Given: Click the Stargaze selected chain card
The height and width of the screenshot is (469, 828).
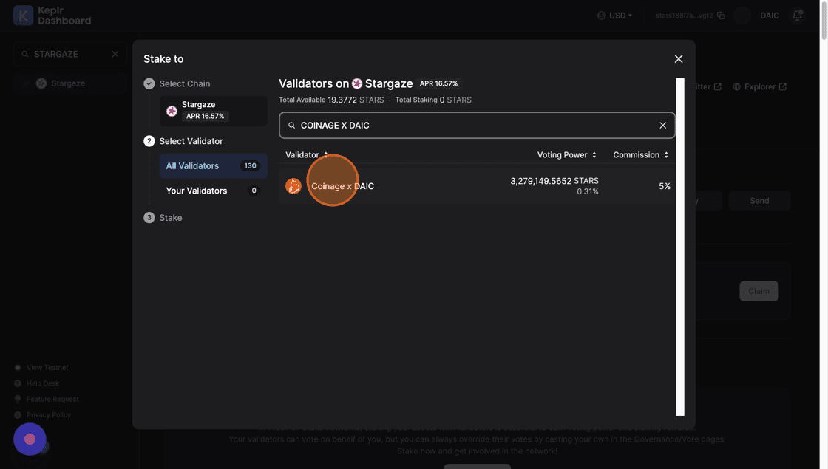Looking at the screenshot, I should 213,111.
